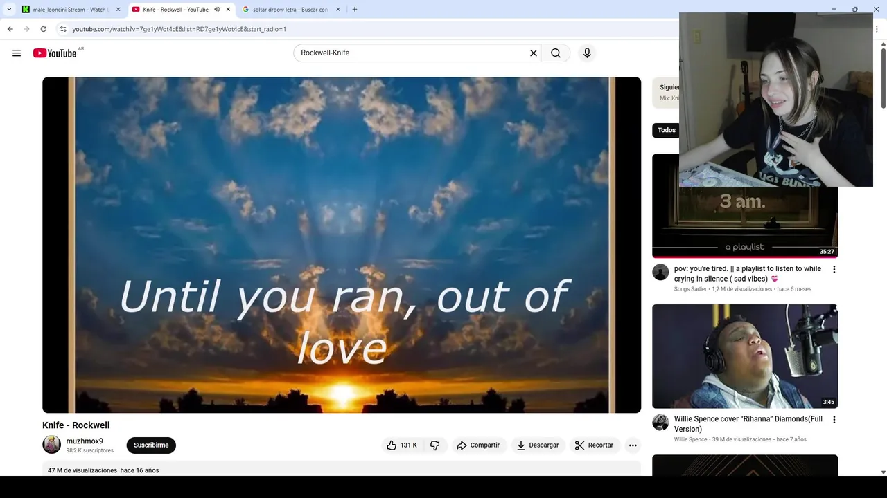Open pov: you're tired playlist title
Screen dimensions: 887x498
tap(748, 274)
